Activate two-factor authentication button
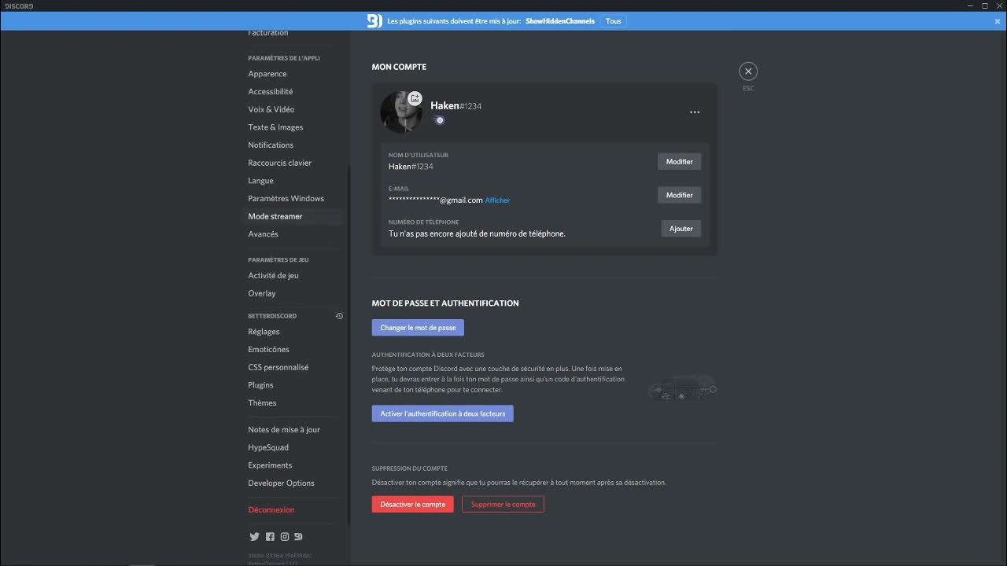Viewport: 1007px width, 566px height. click(442, 413)
